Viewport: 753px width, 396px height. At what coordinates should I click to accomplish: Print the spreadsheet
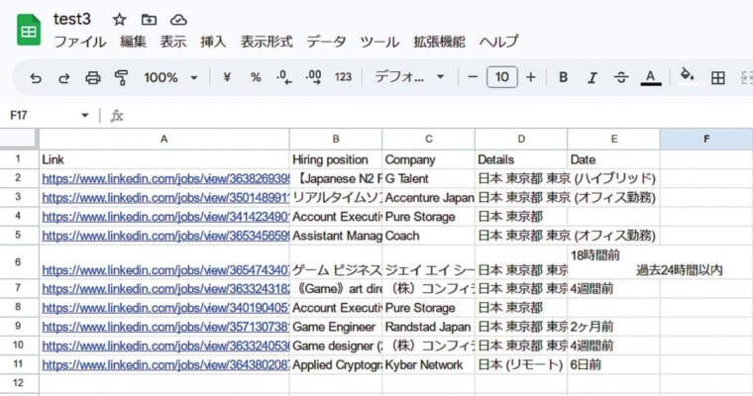(x=93, y=78)
